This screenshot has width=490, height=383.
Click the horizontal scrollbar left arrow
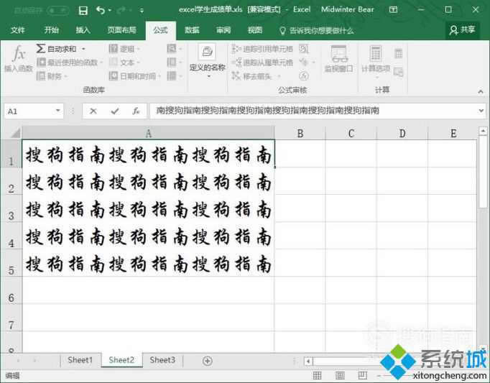[x=308, y=361]
